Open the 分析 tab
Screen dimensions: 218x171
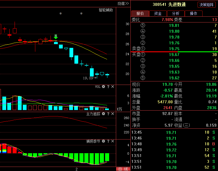point(176,13)
